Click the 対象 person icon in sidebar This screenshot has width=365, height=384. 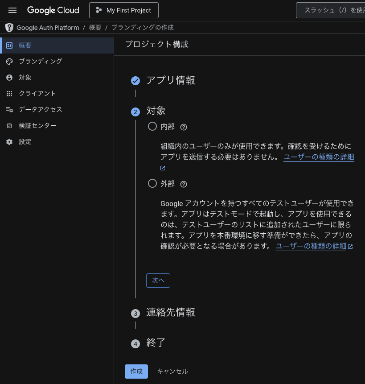(9, 78)
